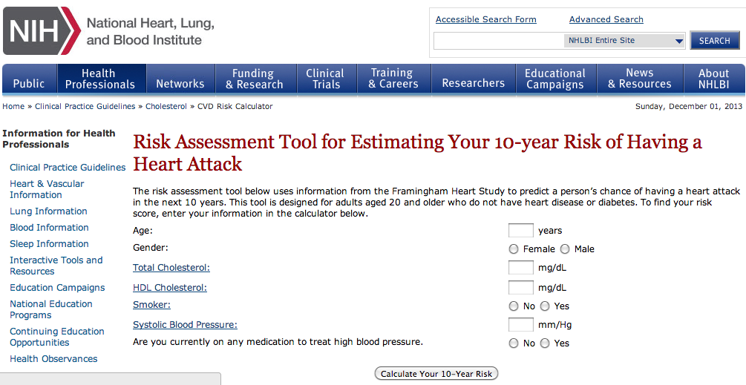The width and height of the screenshot is (746, 385).
Task: Open the NHLBI Entire Site dropdown
Action: tap(624, 41)
